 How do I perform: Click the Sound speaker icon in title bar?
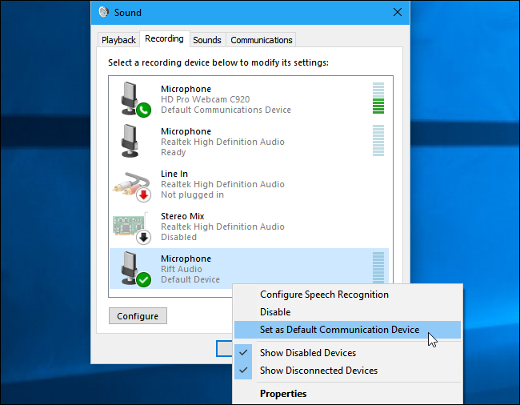pyautogui.click(x=102, y=12)
